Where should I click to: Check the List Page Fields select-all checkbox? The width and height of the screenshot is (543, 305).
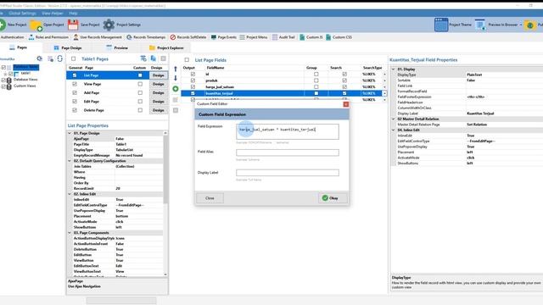(x=187, y=60)
